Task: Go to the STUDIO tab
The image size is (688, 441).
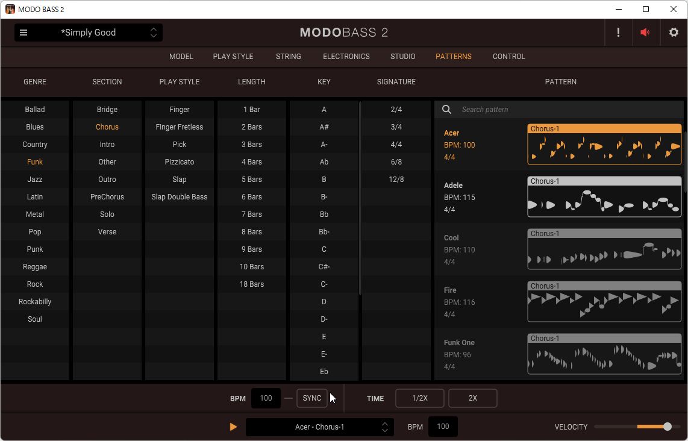Action: click(x=403, y=57)
